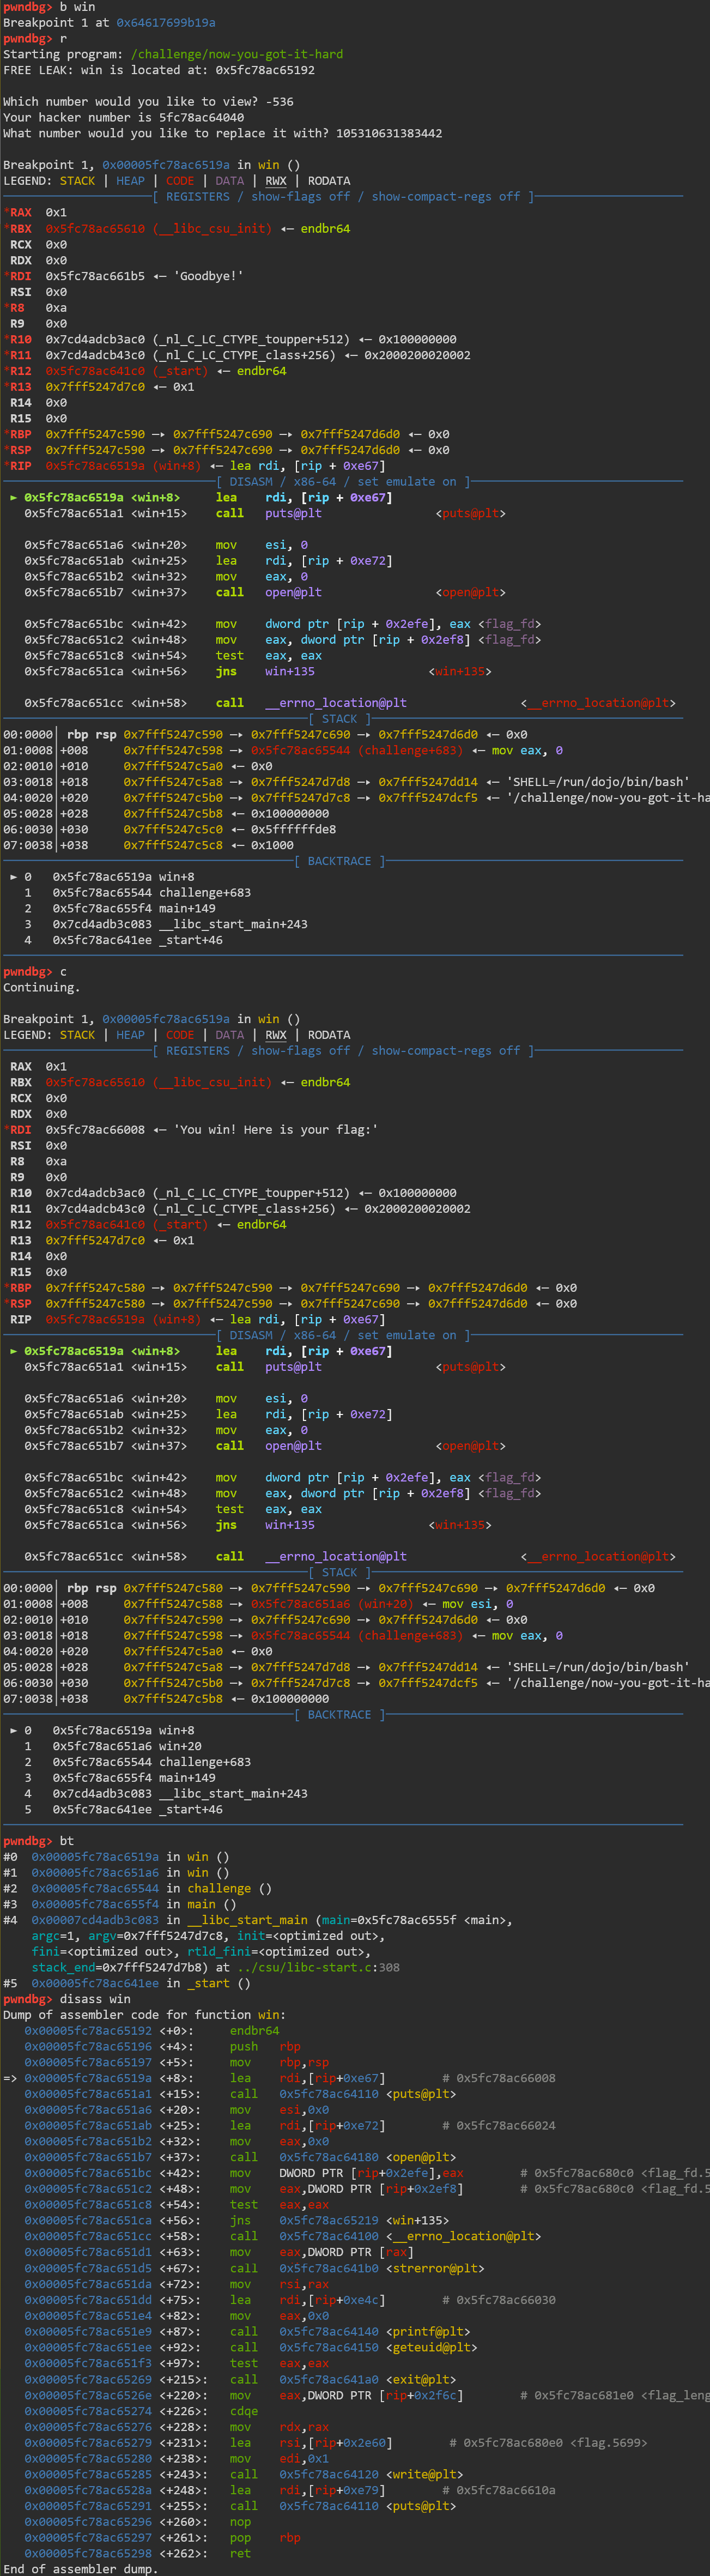
Task: Select the <strerror@plt> call target
Action: click(436, 2268)
